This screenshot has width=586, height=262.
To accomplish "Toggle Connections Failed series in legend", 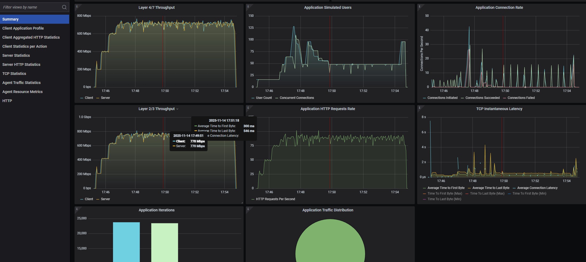I will (521, 98).
